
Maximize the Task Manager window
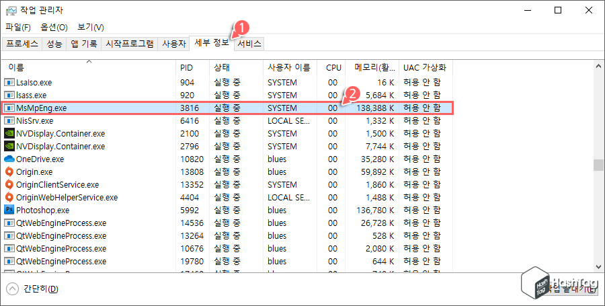coord(558,10)
